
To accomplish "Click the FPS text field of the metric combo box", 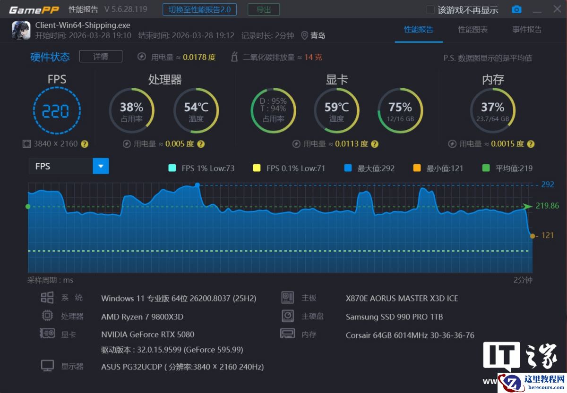I will tap(61, 166).
